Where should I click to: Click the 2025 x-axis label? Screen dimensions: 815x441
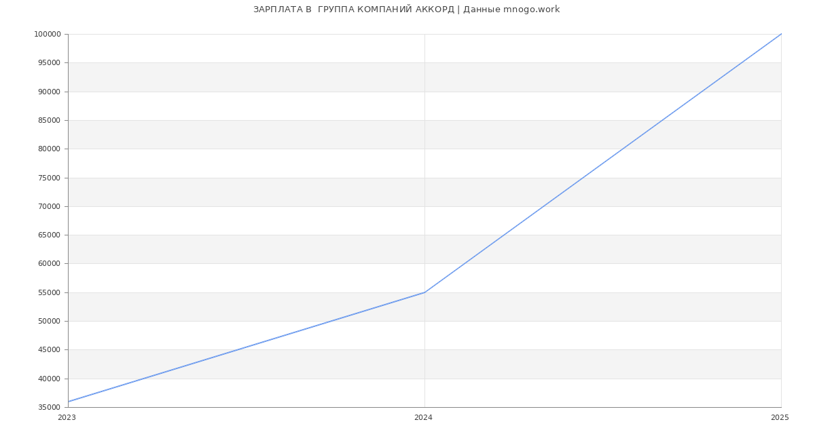pyautogui.click(x=780, y=418)
